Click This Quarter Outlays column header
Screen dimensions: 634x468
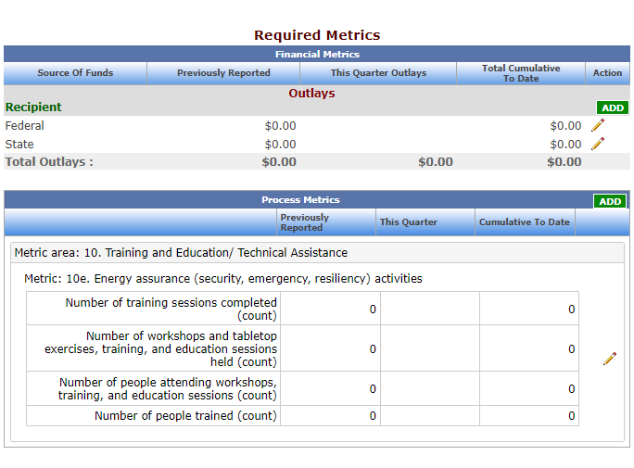(x=378, y=73)
